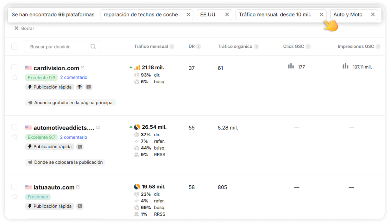The height and width of the screenshot is (224, 391).
Task: Open automotiveaddicts domain link
Action: click(x=64, y=128)
